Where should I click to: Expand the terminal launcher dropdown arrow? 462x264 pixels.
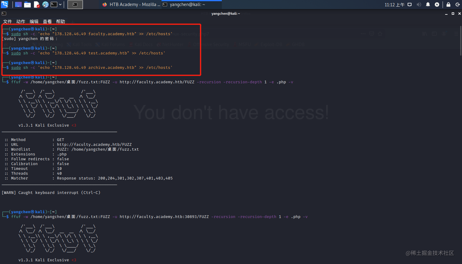(x=61, y=4)
